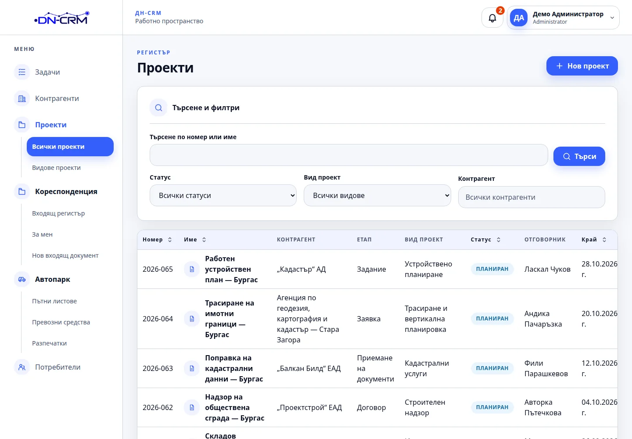Click the Нов проект button
The image size is (632, 439).
[x=582, y=66]
